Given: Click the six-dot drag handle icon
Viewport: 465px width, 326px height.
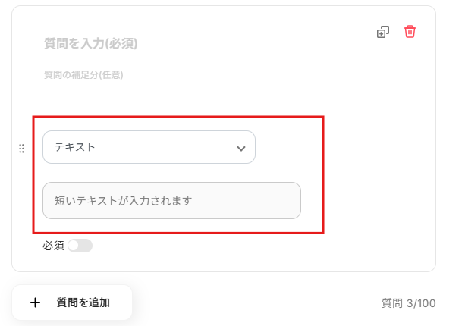Looking at the screenshot, I should [x=21, y=149].
